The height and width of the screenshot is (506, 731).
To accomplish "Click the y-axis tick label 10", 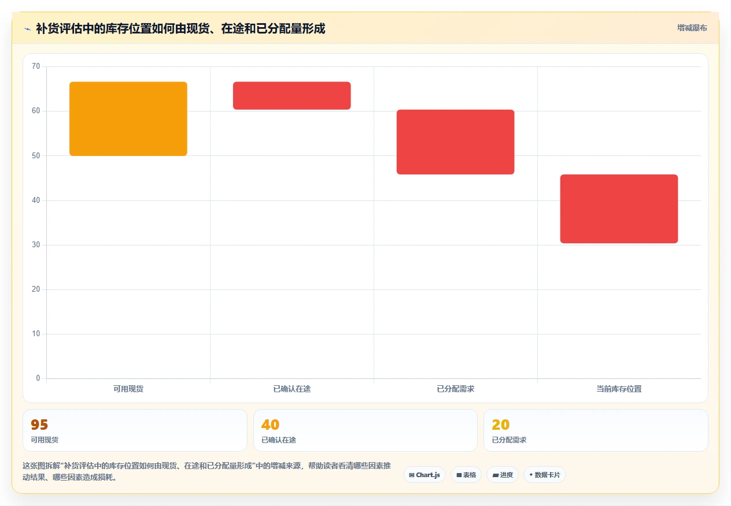I will tap(36, 334).
